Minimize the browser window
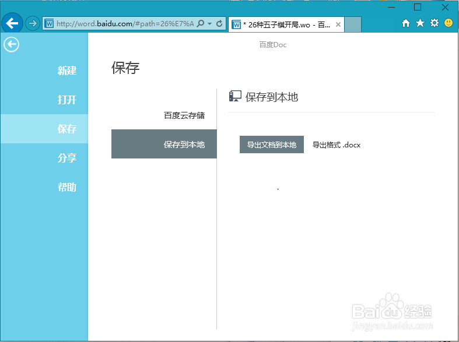Image resolution: width=459 pixels, height=342 pixels. pyautogui.click(x=391, y=8)
